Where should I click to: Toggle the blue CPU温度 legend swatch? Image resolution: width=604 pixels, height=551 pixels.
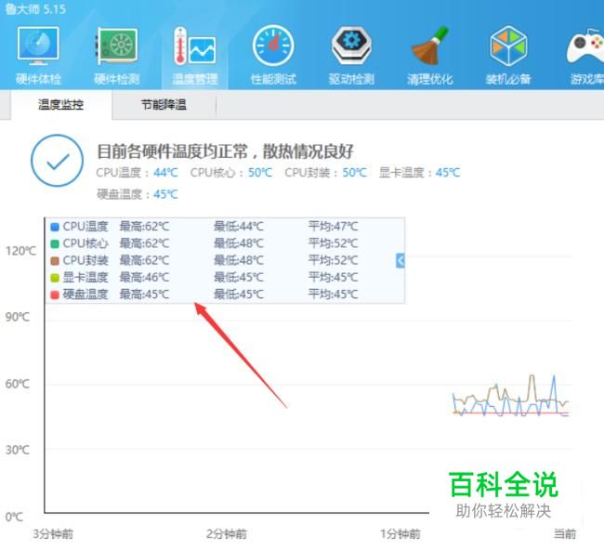click(x=55, y=227)
